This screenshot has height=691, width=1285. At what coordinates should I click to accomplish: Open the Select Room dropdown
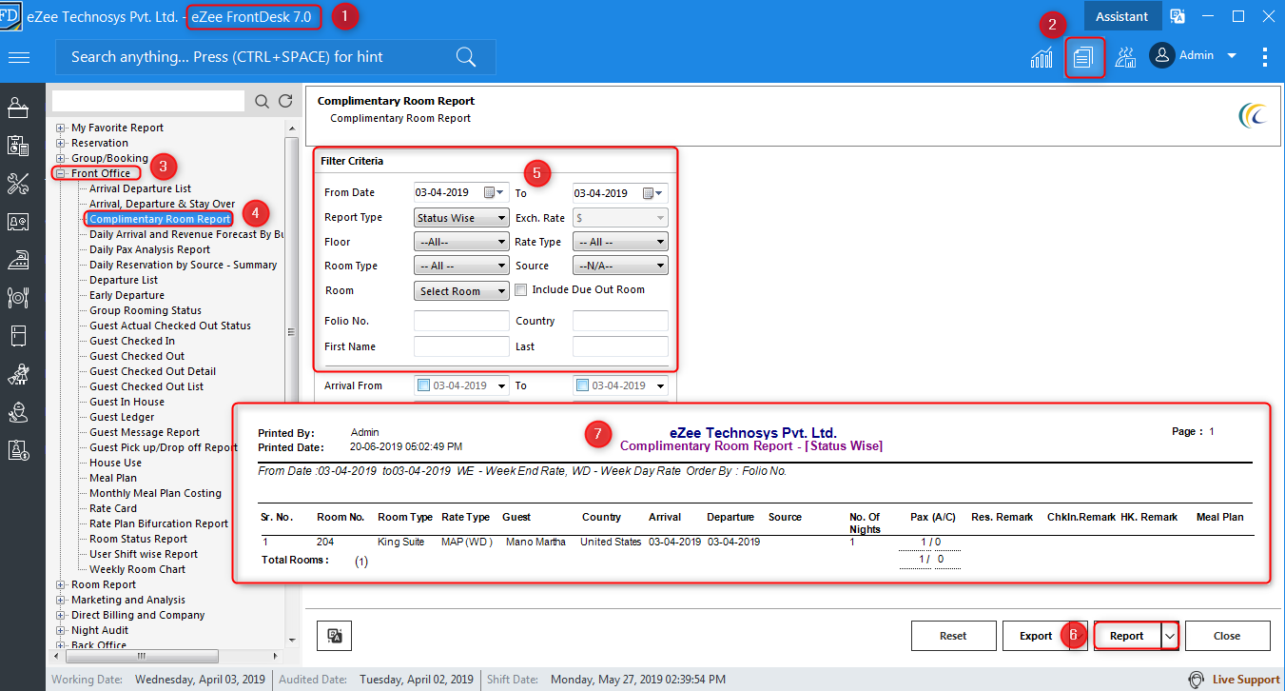click(x=461, y=291)
